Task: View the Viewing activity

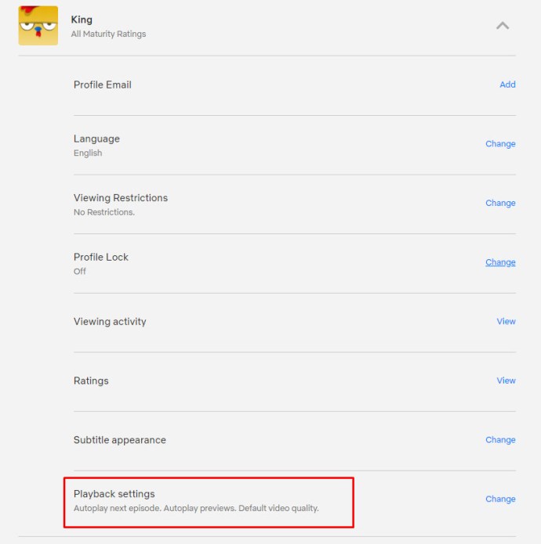Action: click(506, 321)
